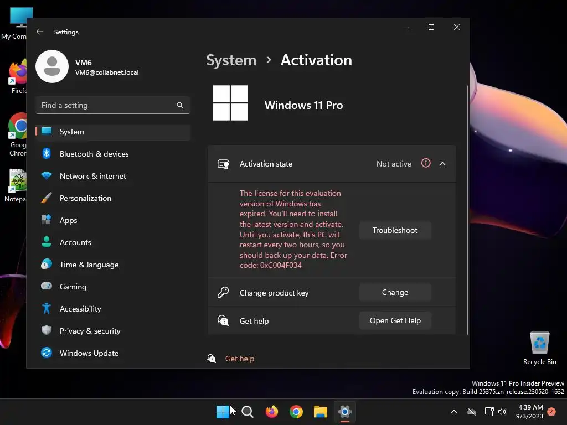Click the Wi-Fi network icon in the sidebar
Screen dimensions: 567x425
coord(47,175)
